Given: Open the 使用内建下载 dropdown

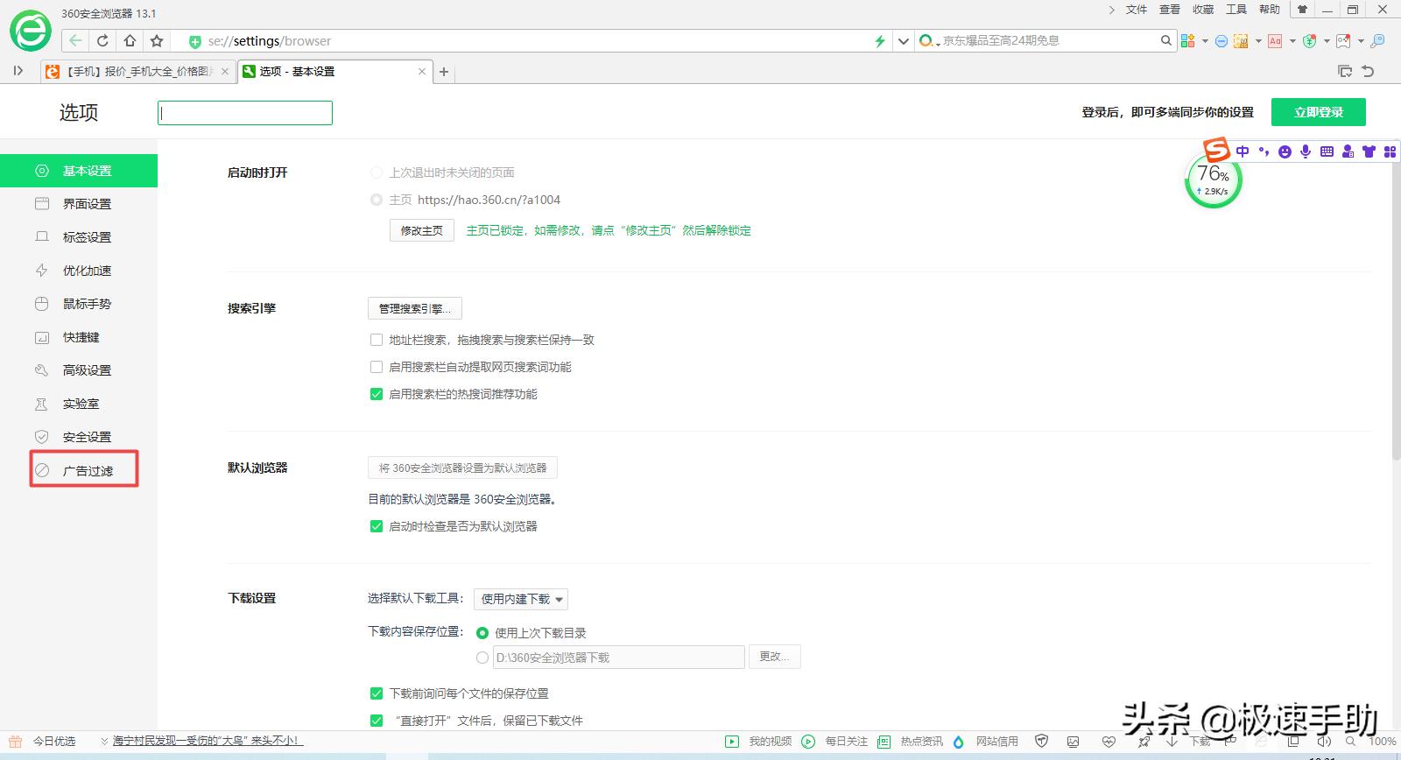Looking at the screenshot, I should 521,599.
